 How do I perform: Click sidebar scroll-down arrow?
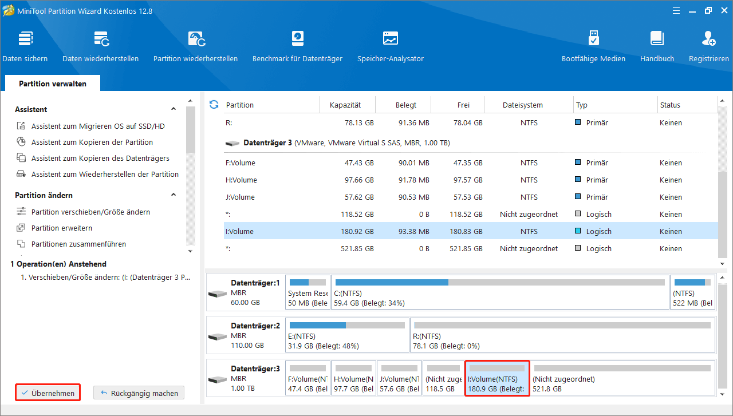tap(191, 251)
